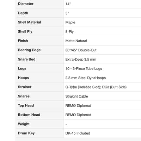This screenshot has width=141, height=141.
Task: Click the Extra-Deep 3.5 mm value
Action: pyautogui.click(x=81, y=59)
